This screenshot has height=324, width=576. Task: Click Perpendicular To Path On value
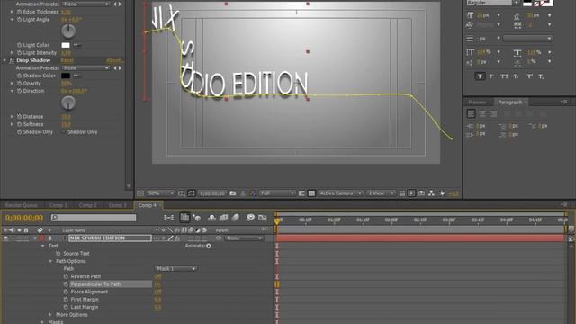coord(158,284)
